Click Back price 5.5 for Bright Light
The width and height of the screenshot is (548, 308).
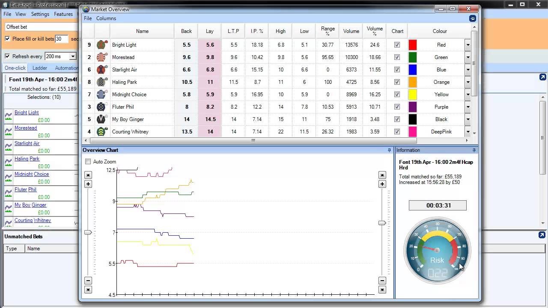(x=186, y=44)
